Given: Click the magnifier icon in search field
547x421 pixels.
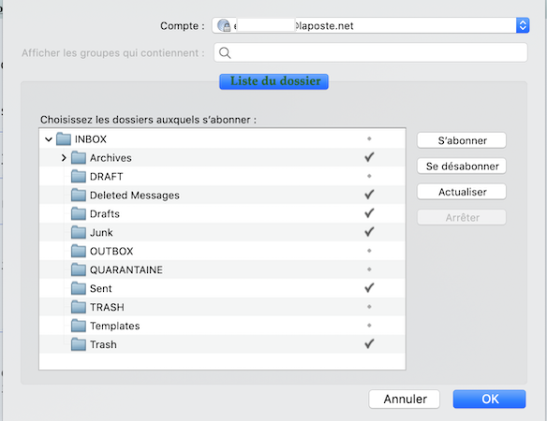Looking at the screenshot, I should click(x=225, y=53).
